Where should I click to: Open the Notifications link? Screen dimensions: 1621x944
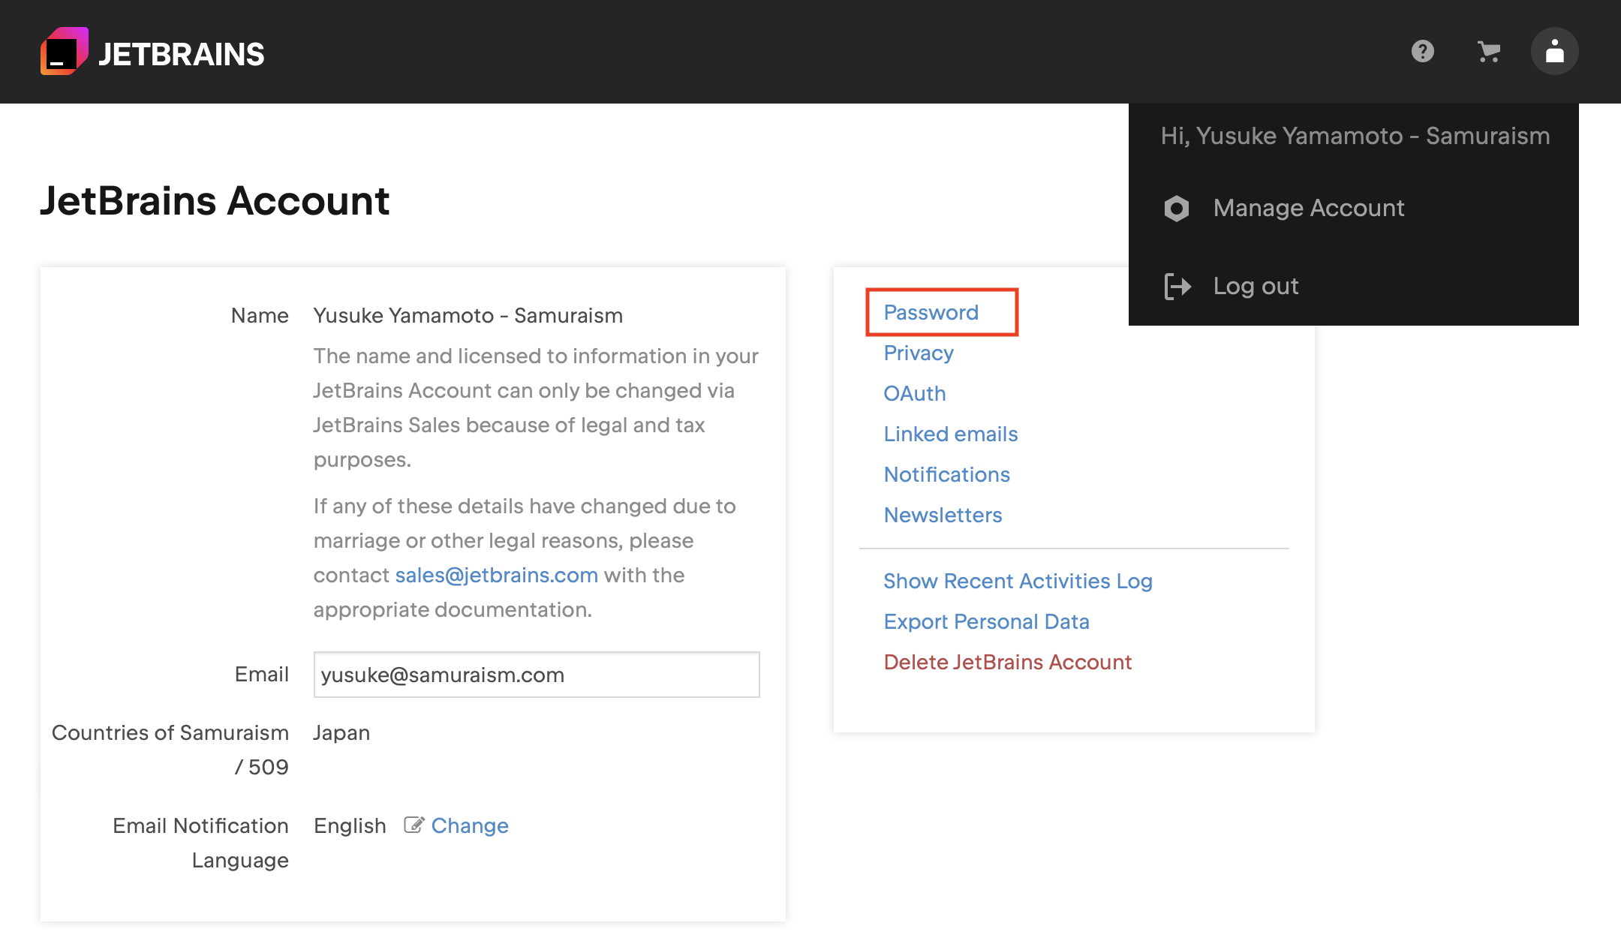click(x=946, y=474)
